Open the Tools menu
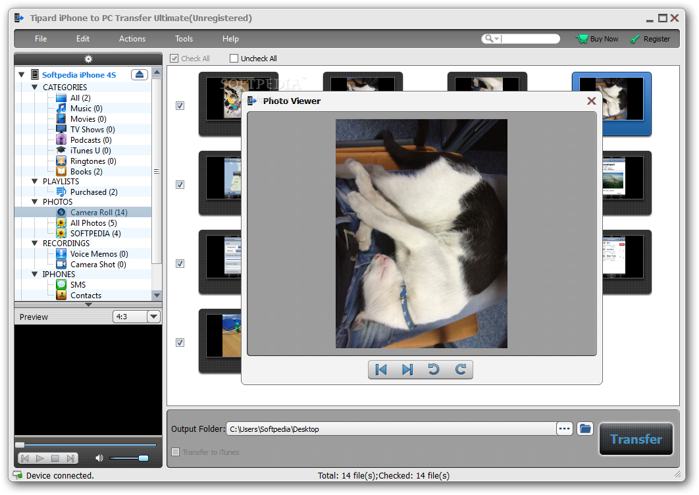699x495 pixels. (184, 39)
